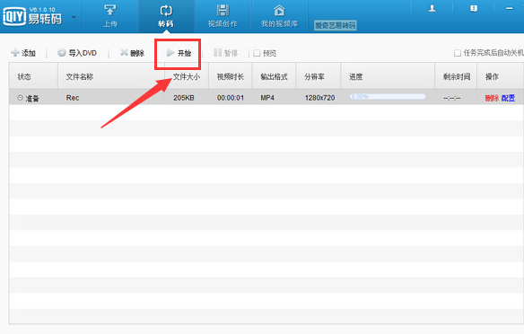The height and width of the screenshot is (334, 524).
Task: Click the 剩余时间 column header
Action: [456, 76]
